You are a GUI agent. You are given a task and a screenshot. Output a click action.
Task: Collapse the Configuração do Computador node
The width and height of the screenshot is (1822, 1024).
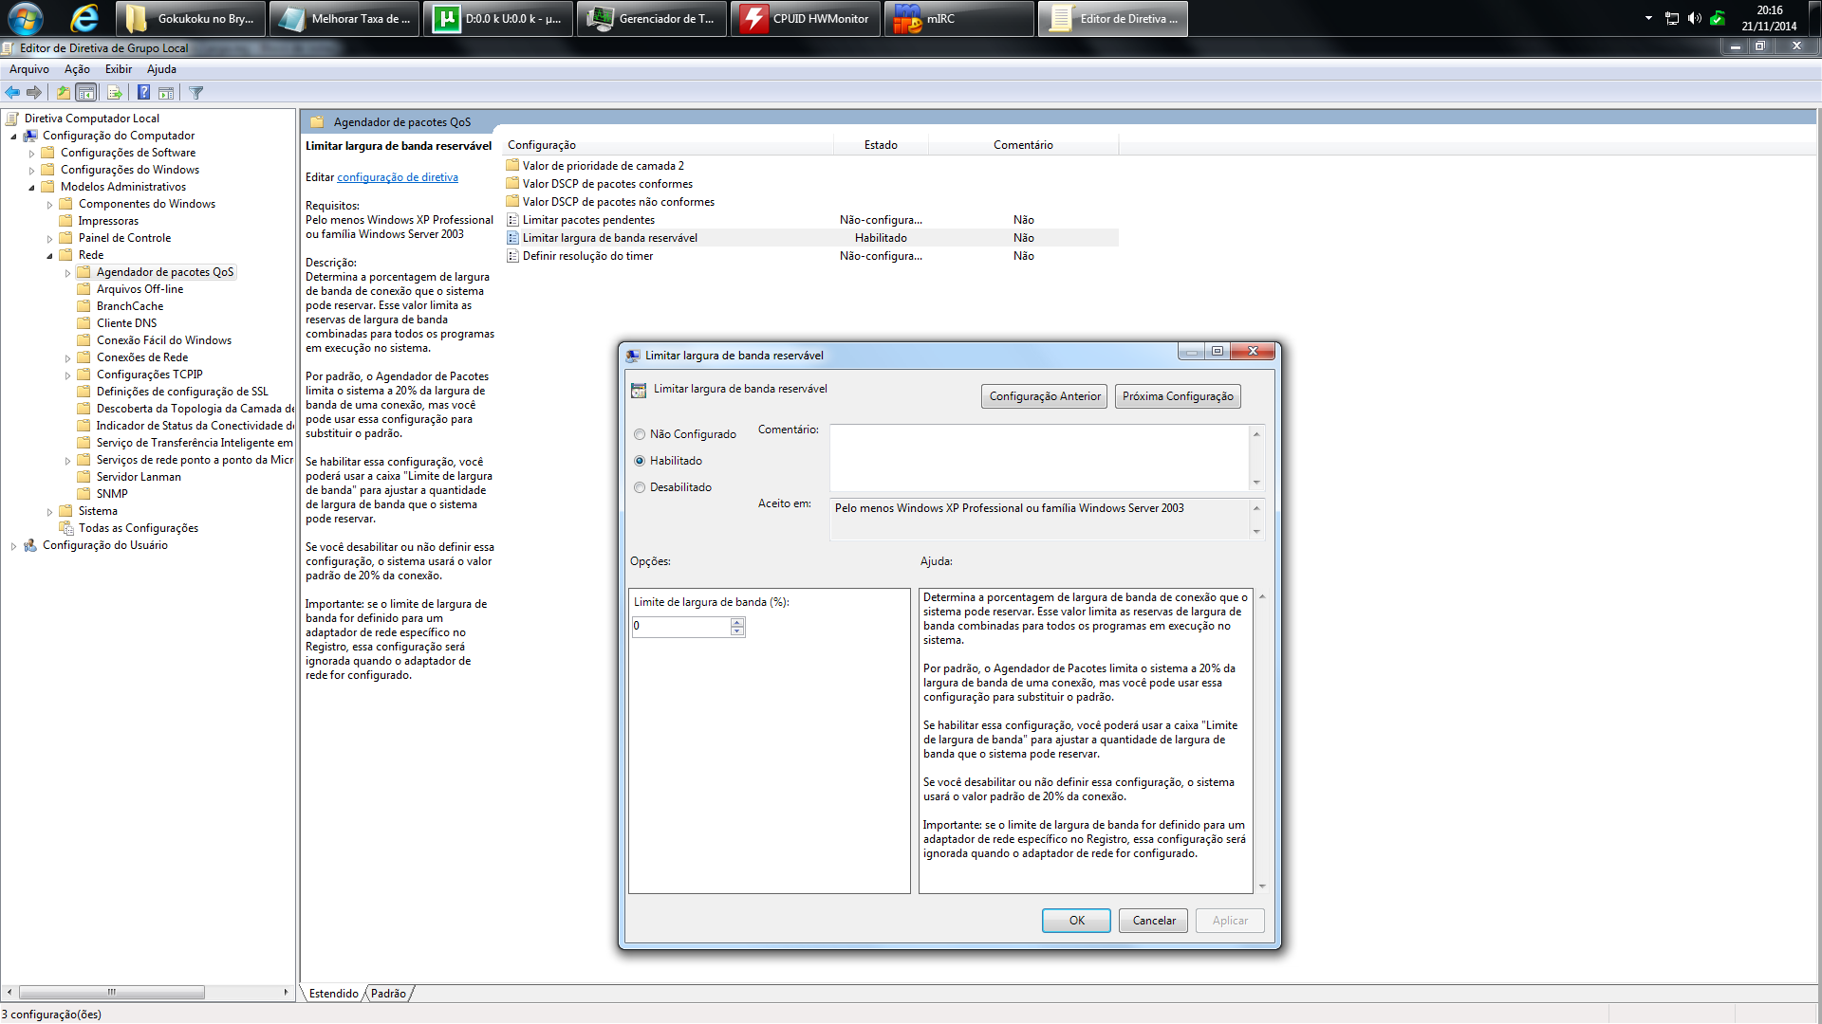(x=13, y=137)
